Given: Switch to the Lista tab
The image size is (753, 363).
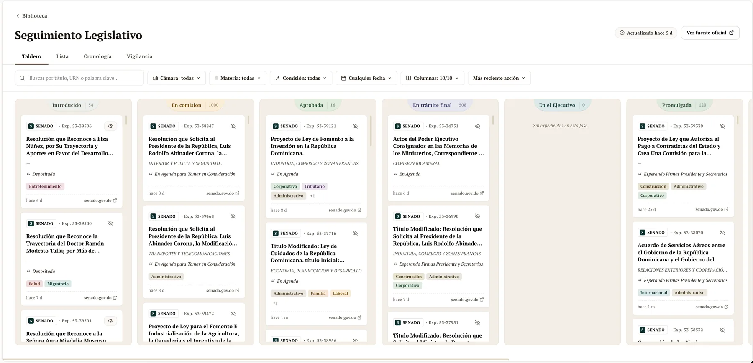Looking at the screenshot, I should [62, 56].
